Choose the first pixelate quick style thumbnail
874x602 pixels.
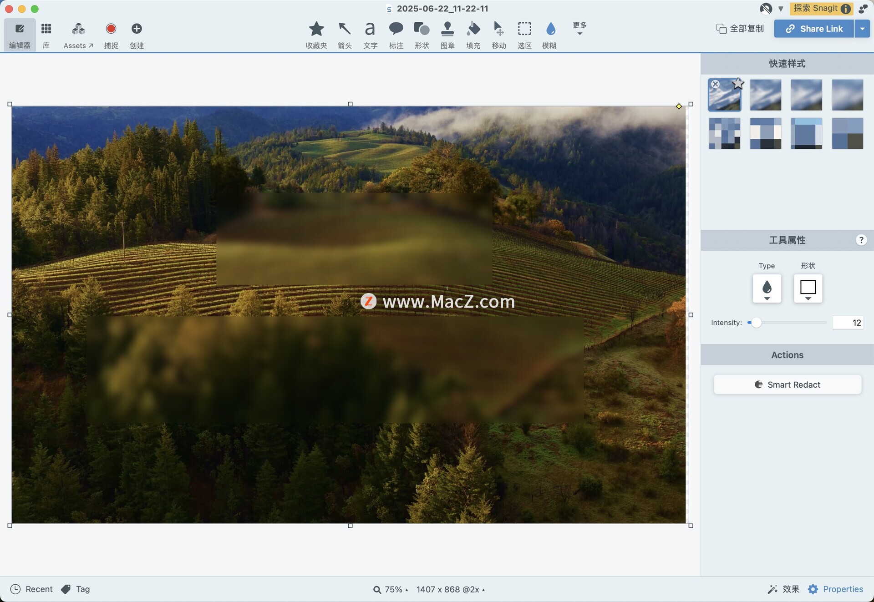tap(724, 133)
